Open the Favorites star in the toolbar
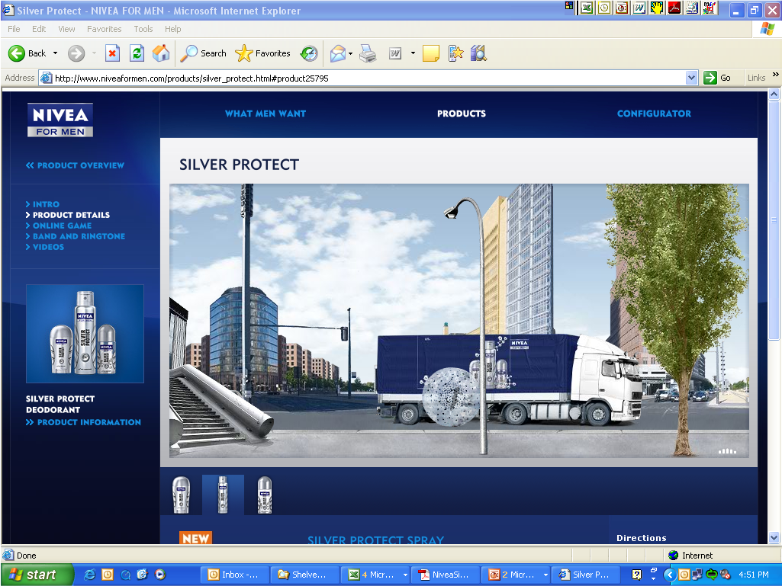782x586 pixels. coord(262,53)
